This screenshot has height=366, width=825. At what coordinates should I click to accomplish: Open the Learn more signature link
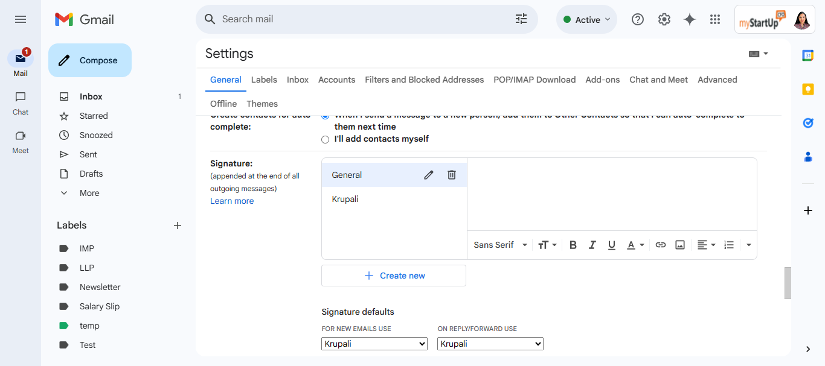[232, 201]
